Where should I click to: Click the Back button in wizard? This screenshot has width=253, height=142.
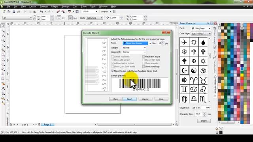click(115, 99)
